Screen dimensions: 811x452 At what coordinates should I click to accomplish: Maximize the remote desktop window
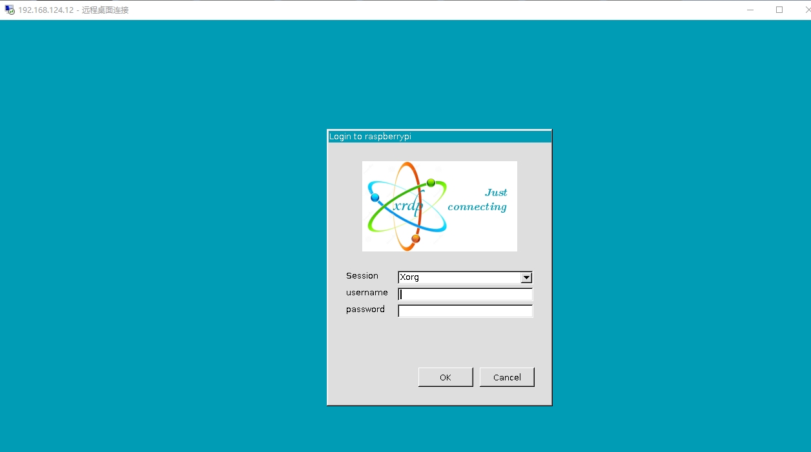click(x=779, y=10)
